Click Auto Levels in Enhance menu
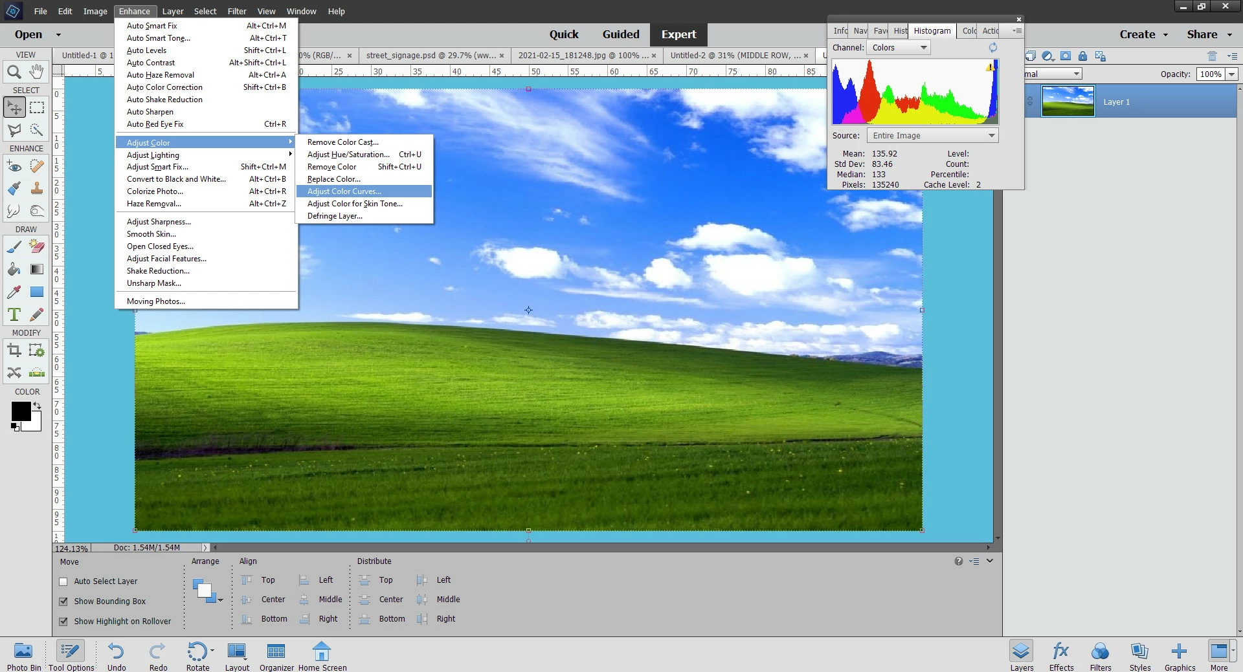The height and width of the screenshot is (672, 1243). 206,50
